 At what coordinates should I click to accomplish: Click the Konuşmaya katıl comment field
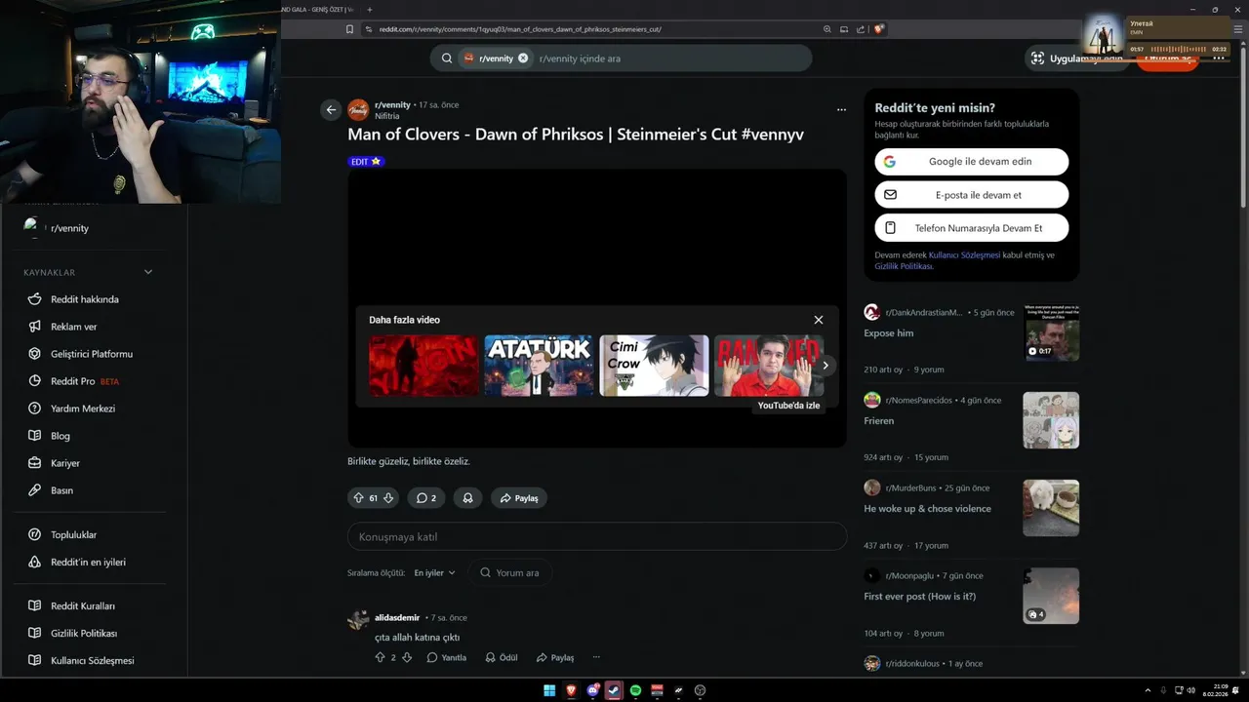[x=597, y=537]
